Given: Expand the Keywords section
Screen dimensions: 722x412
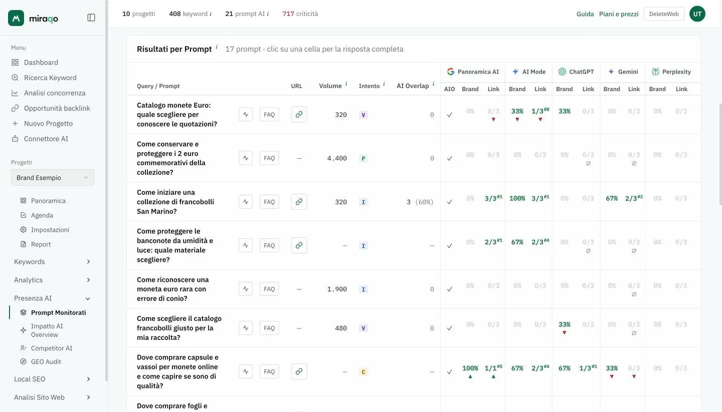Looking at the screenshot, I should pos(53,262).
